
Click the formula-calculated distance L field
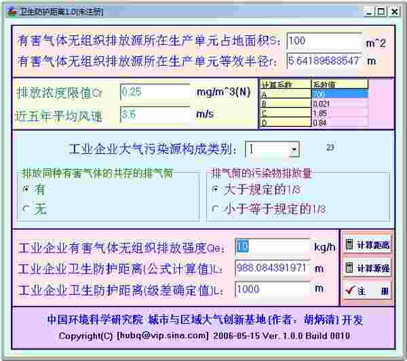click(272, 268)
